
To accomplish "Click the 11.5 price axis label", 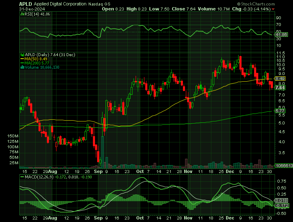I will [x=281, y=53].
